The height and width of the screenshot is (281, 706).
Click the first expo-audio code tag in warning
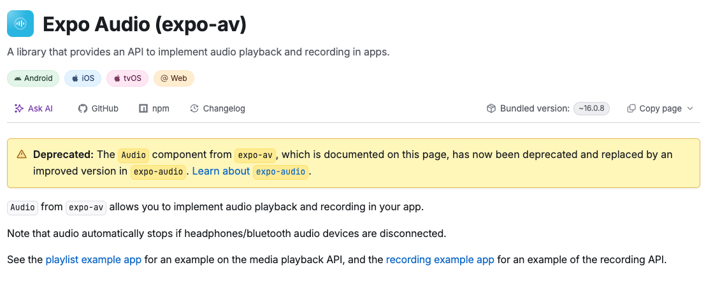[159, 171]
